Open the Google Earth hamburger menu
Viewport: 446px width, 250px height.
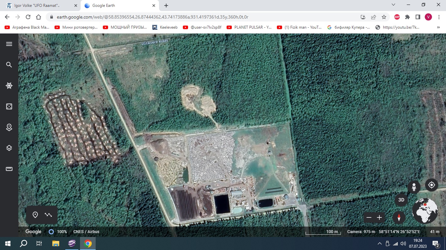pyautogui.click(x=9, y=44)
